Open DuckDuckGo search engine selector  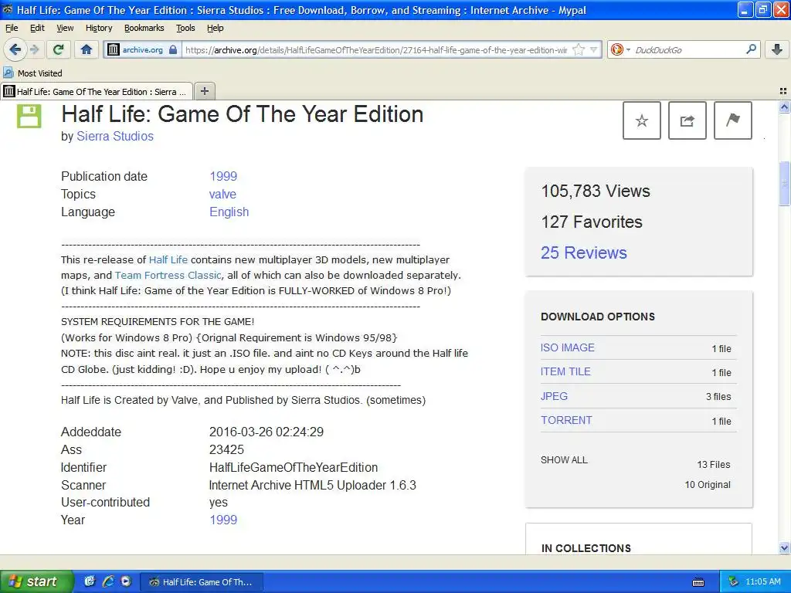pos(620,49)
